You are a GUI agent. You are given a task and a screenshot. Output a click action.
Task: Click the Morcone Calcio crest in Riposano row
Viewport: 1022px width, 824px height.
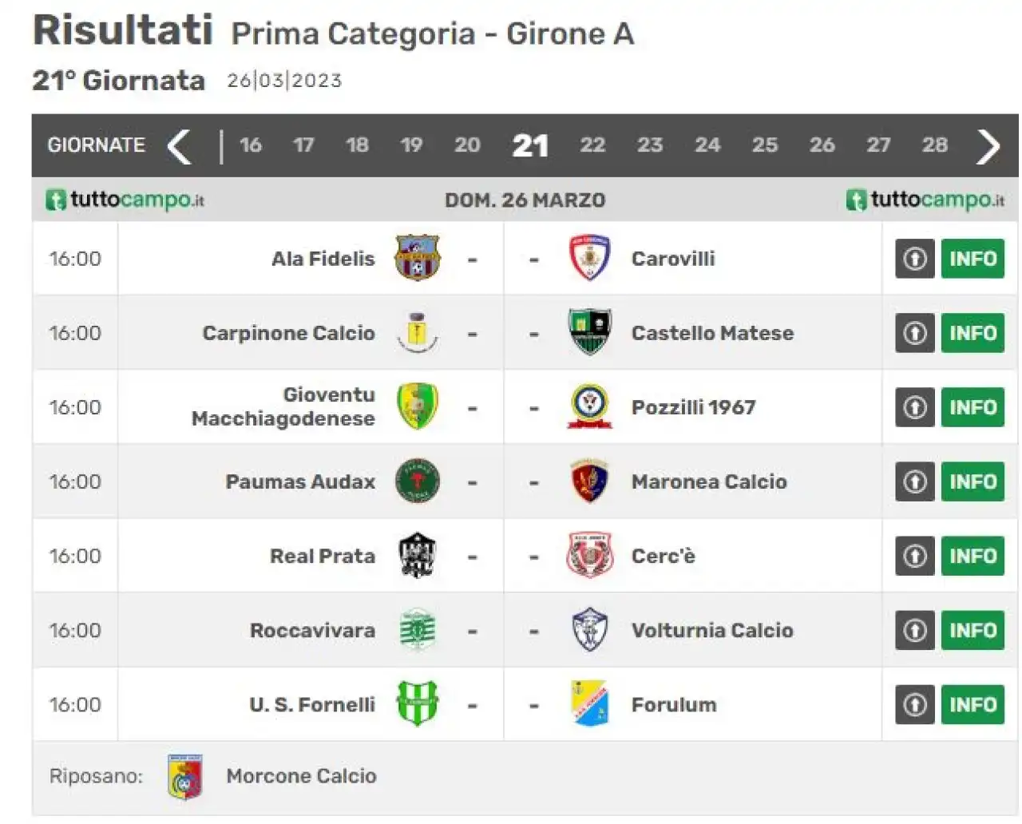185,776
